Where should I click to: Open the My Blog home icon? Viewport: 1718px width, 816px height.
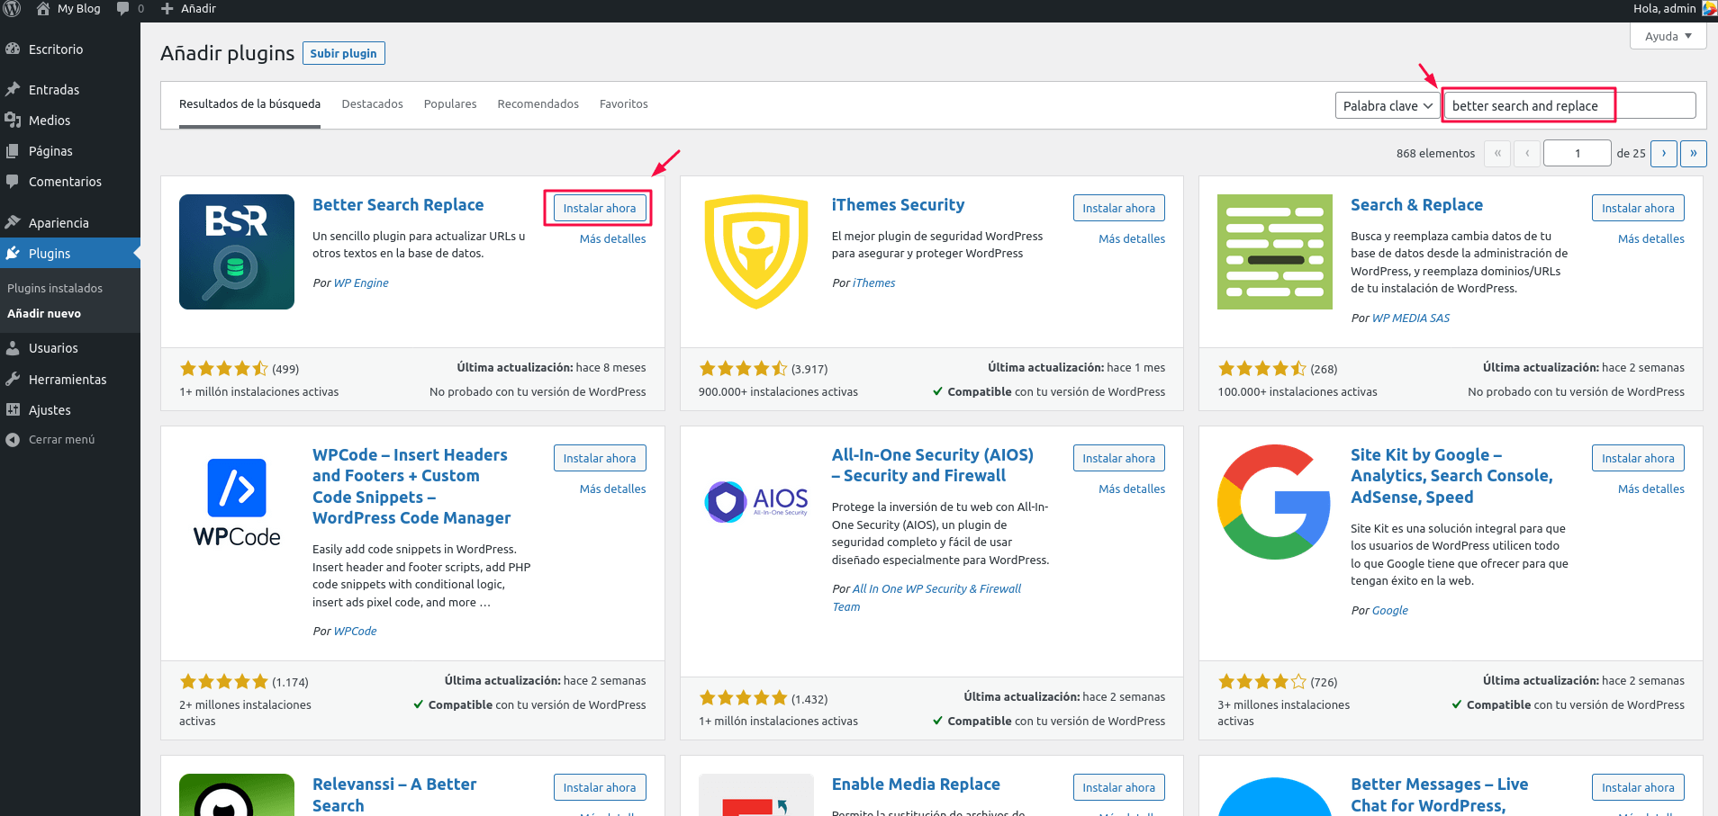tap(43, 8)
